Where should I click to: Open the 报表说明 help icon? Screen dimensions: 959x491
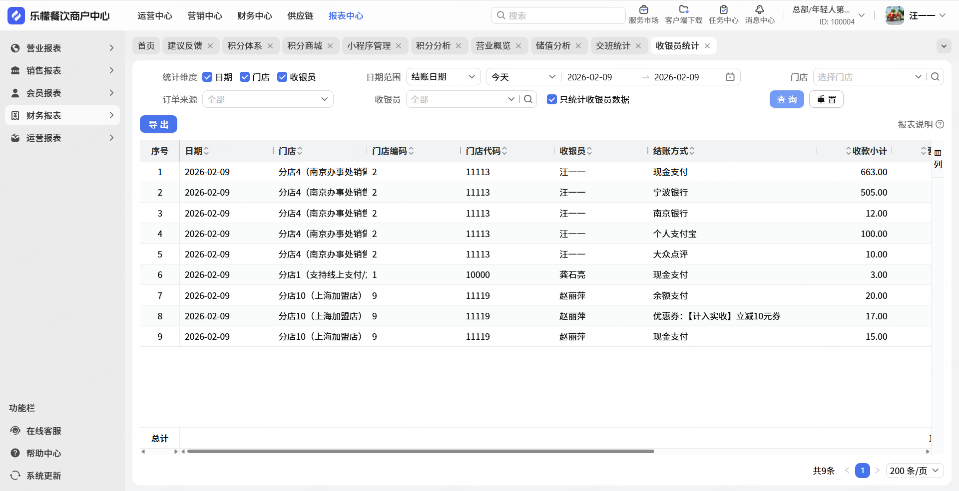click(940, 124)
